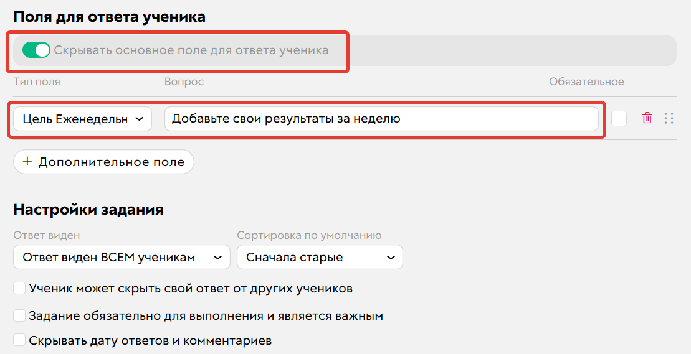Select the 'Поля для ответа ученика' heading
Viewport: 691px width, 354px height.
pyautogui.click(x=109, y=17)
